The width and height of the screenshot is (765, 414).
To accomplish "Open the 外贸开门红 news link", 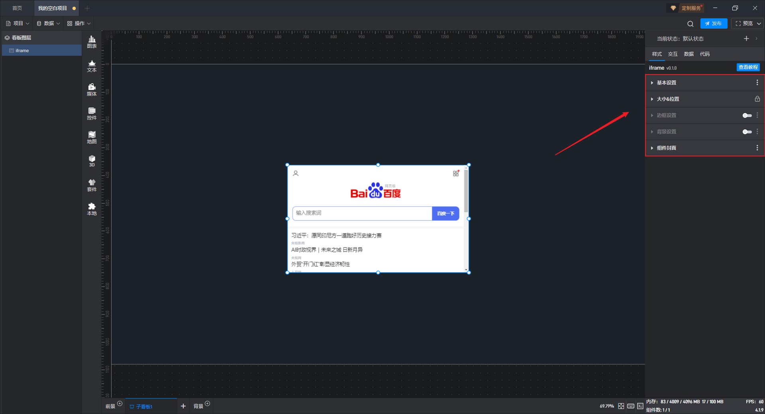I will (x=320, y=264).
